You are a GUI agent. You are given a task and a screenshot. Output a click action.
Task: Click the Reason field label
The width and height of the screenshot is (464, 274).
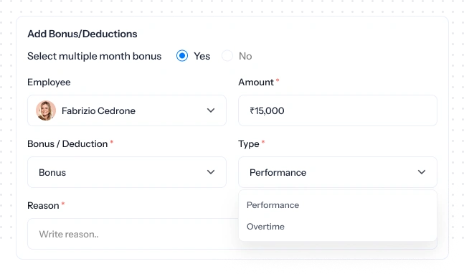[43, 205]
